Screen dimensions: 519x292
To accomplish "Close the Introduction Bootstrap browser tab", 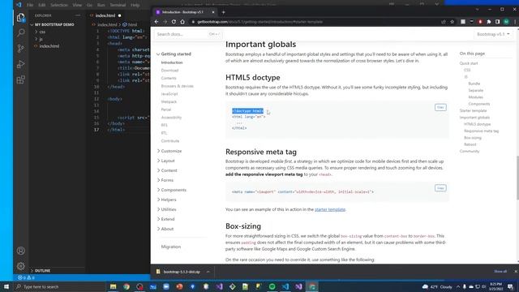I will pyautogui.click(x=213, y=12).
